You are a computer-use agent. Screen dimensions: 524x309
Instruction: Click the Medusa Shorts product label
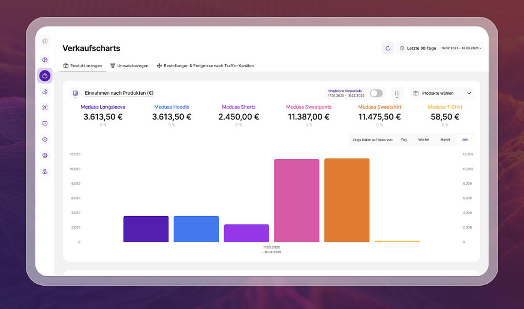239,107
